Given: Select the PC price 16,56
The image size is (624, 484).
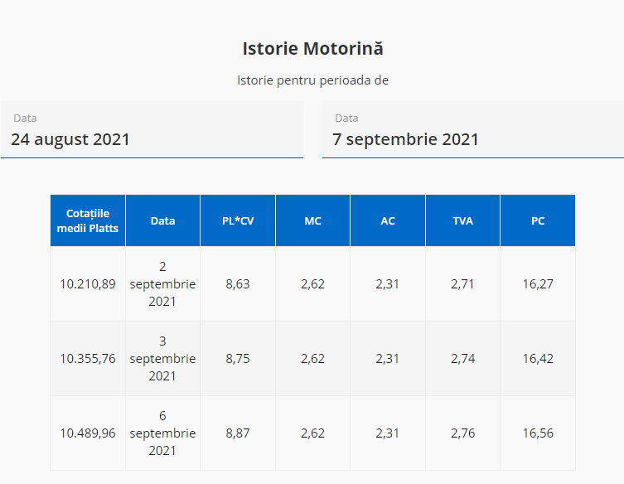Looking at the screenshot, I should (538, 433).
